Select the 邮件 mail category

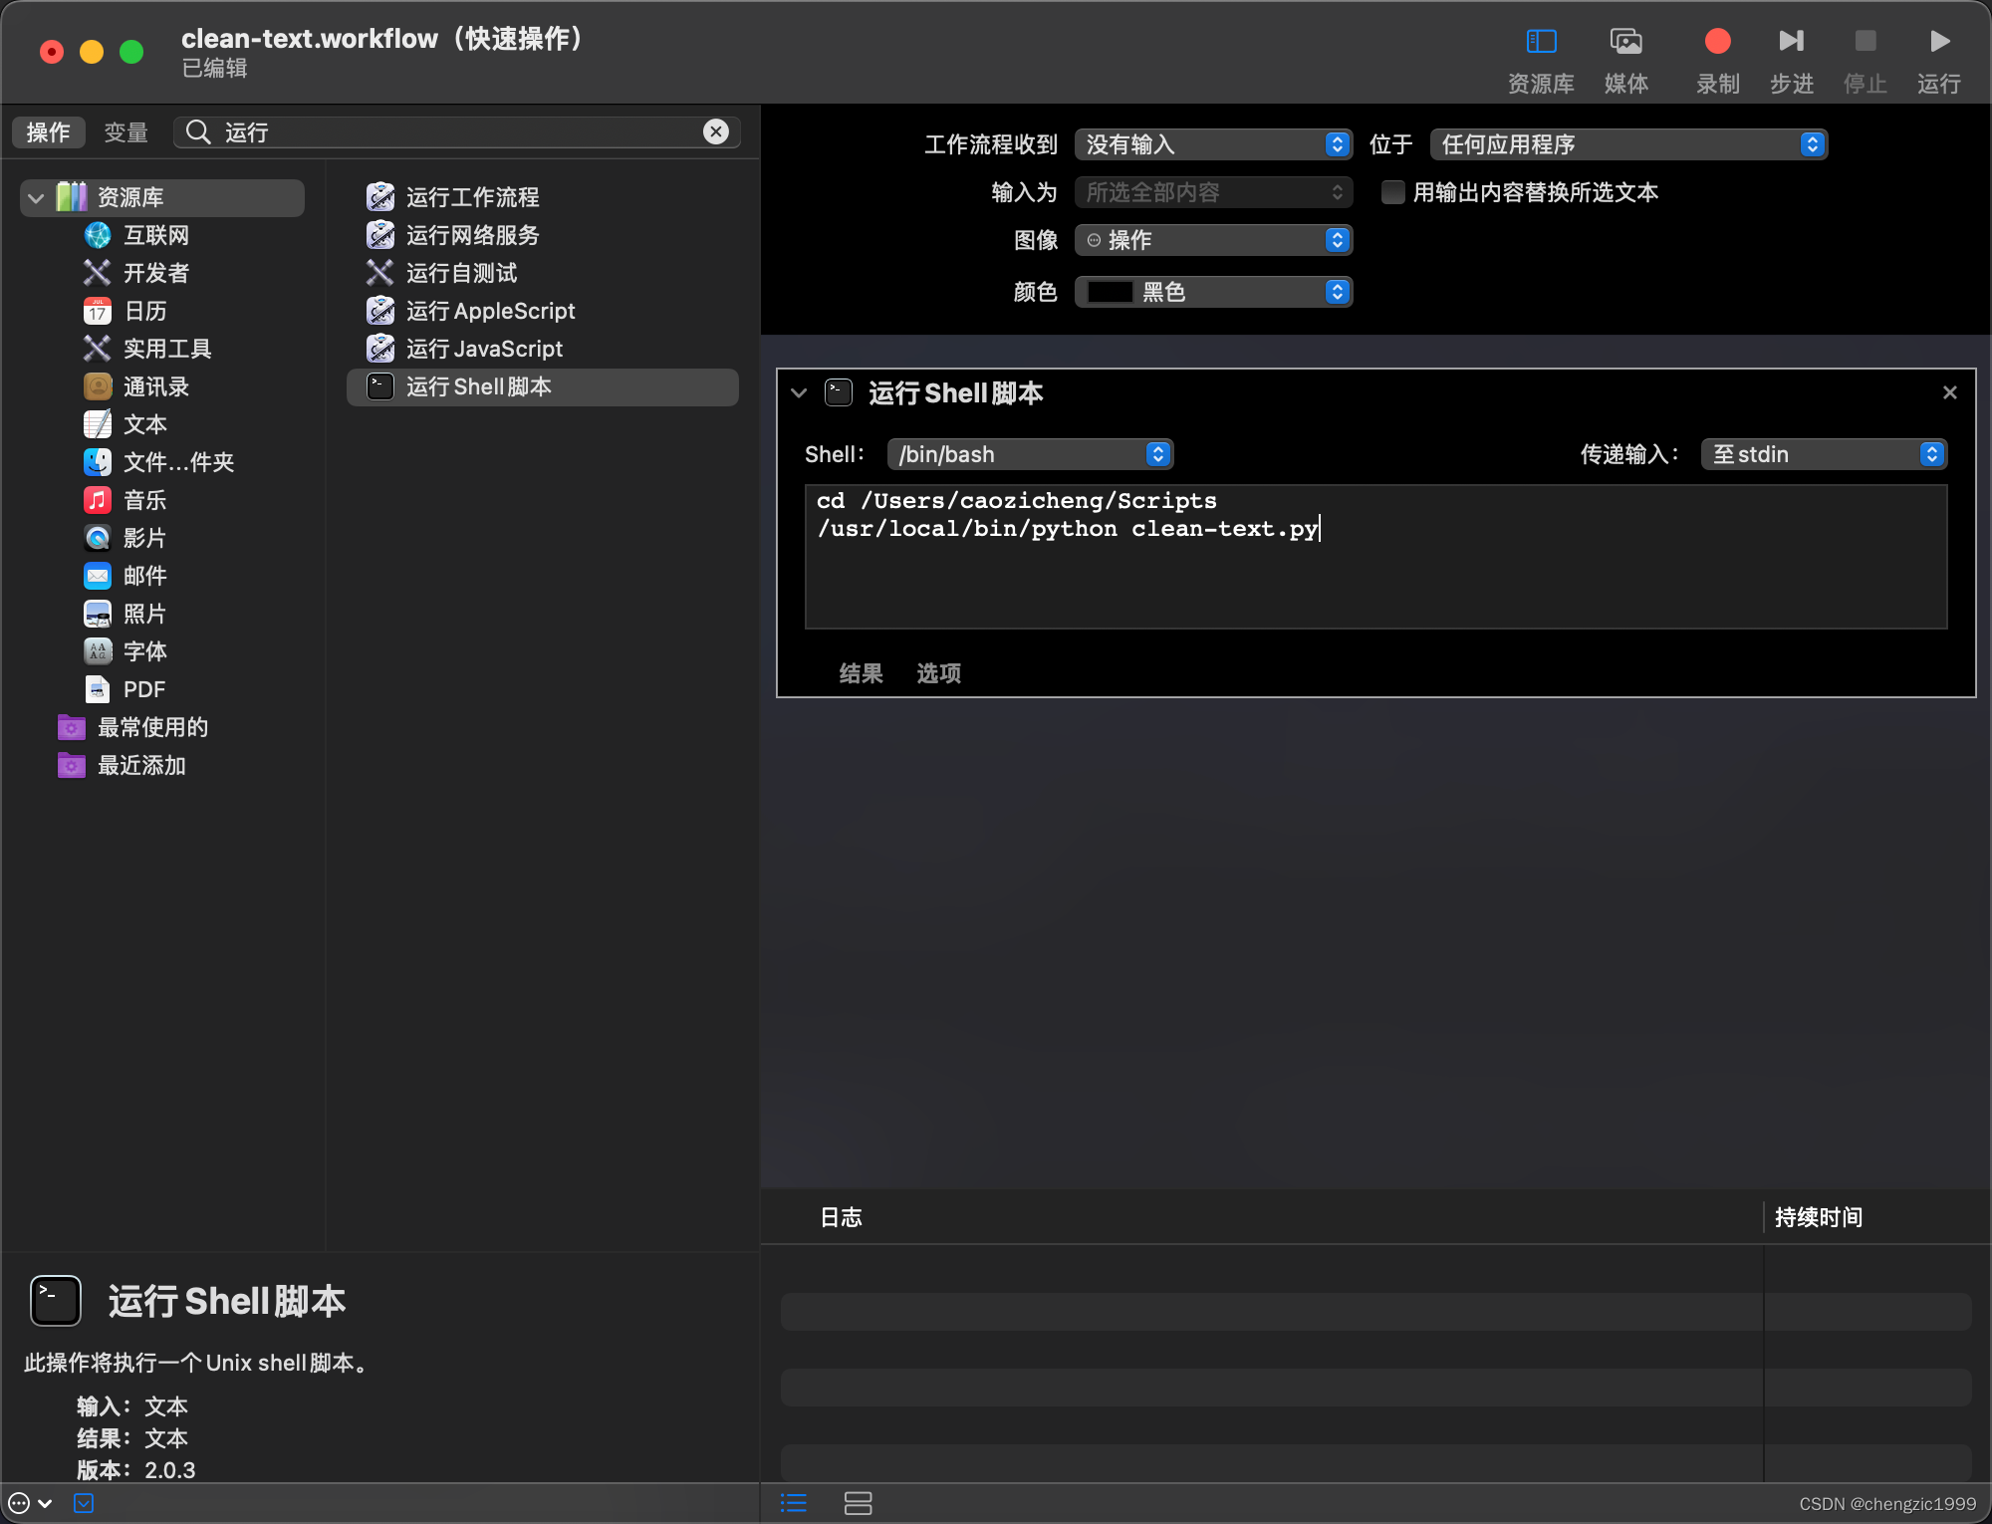[125, 576]
